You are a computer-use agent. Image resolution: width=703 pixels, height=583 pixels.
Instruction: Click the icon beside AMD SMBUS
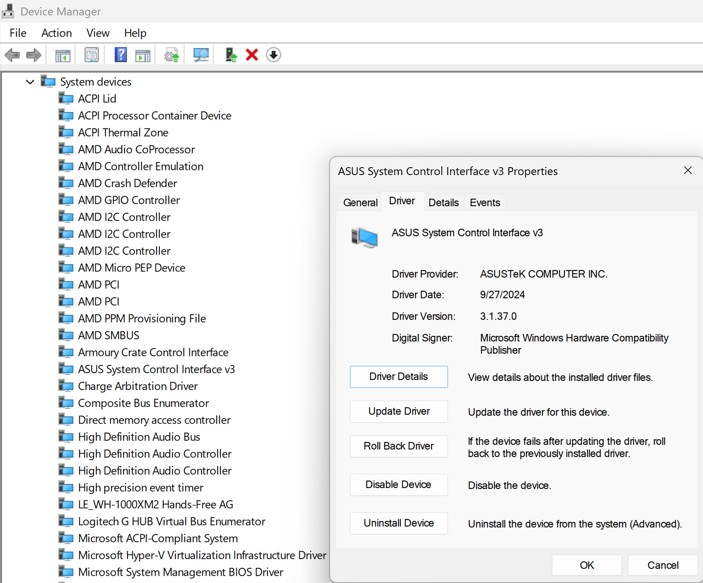pyautogui.click(x=66, y=335)
